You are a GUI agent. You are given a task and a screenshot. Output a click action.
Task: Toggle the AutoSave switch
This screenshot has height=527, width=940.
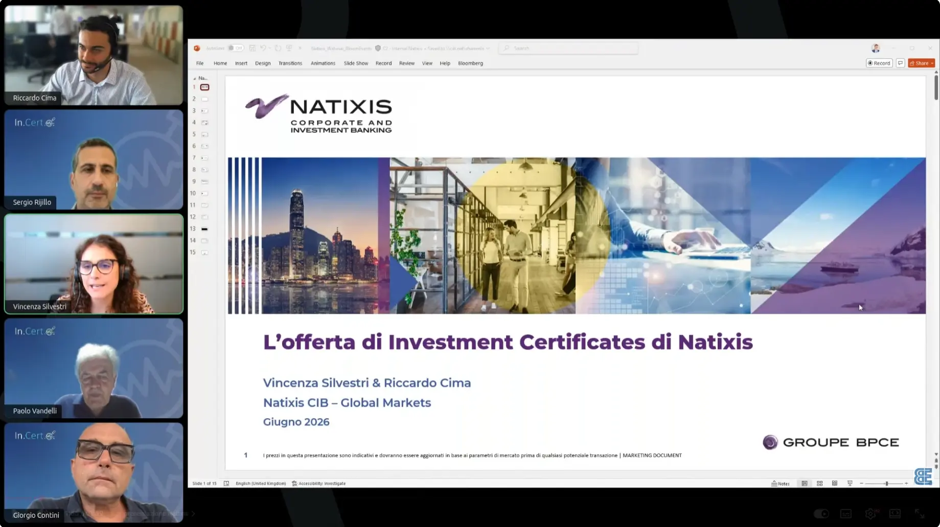coord(236,48)
